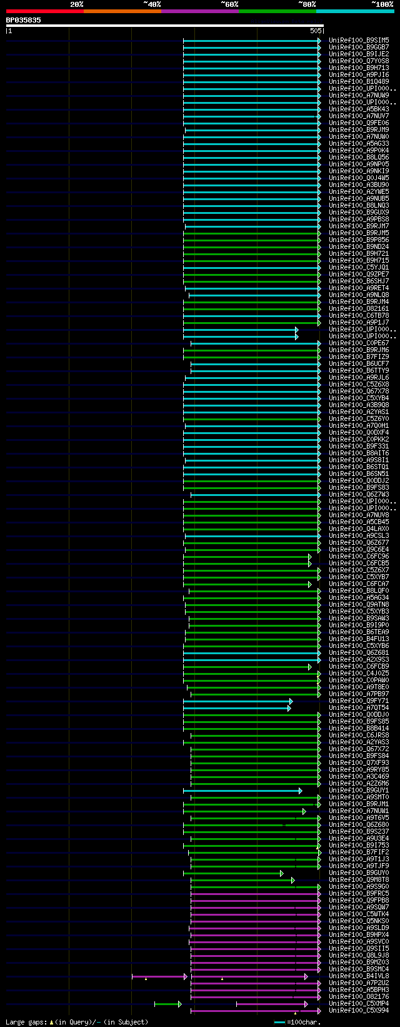Choose the UniRef100_B8AIT6 entry
The width and height of the screenshot is (400, 1027).
pyautogui.click(x=359, y=453)
